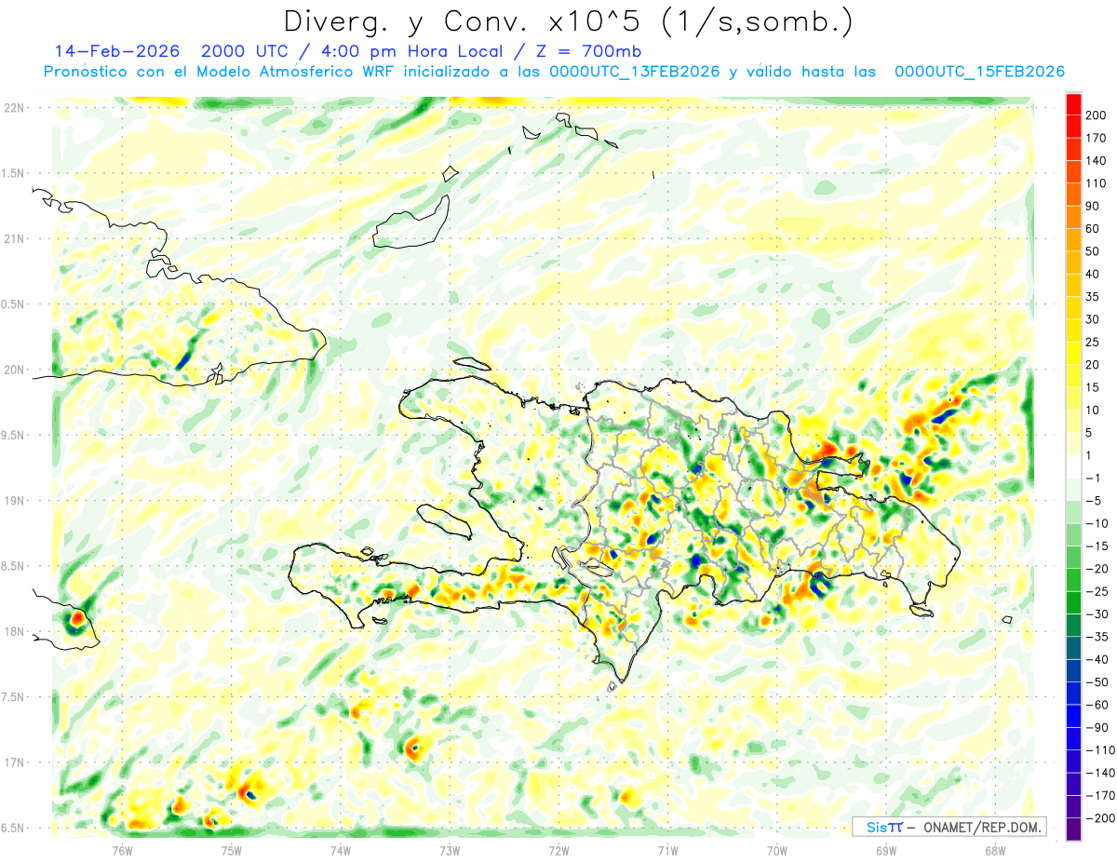Click the initialization time '0000UTC_13FEB2026'
This screenshot has width=1117, height=863.
point(634,72)
